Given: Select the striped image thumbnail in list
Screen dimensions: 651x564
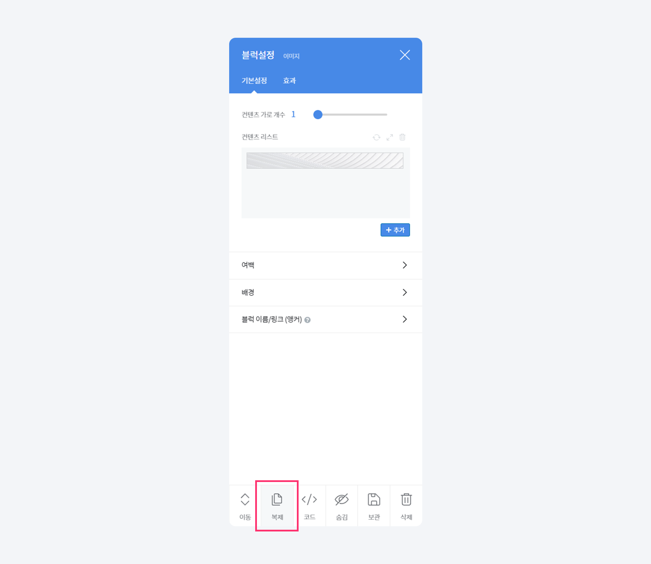Looking at the screenshot, I should click(x=325, y=161).
